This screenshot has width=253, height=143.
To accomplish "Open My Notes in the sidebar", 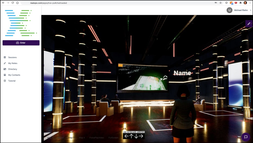I will [x=13, y=63].
